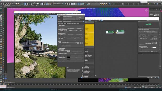This screenshot has height=91, width=162.
Task: Switch to the Performance tab in Render Setup
Action: [69, 24]
